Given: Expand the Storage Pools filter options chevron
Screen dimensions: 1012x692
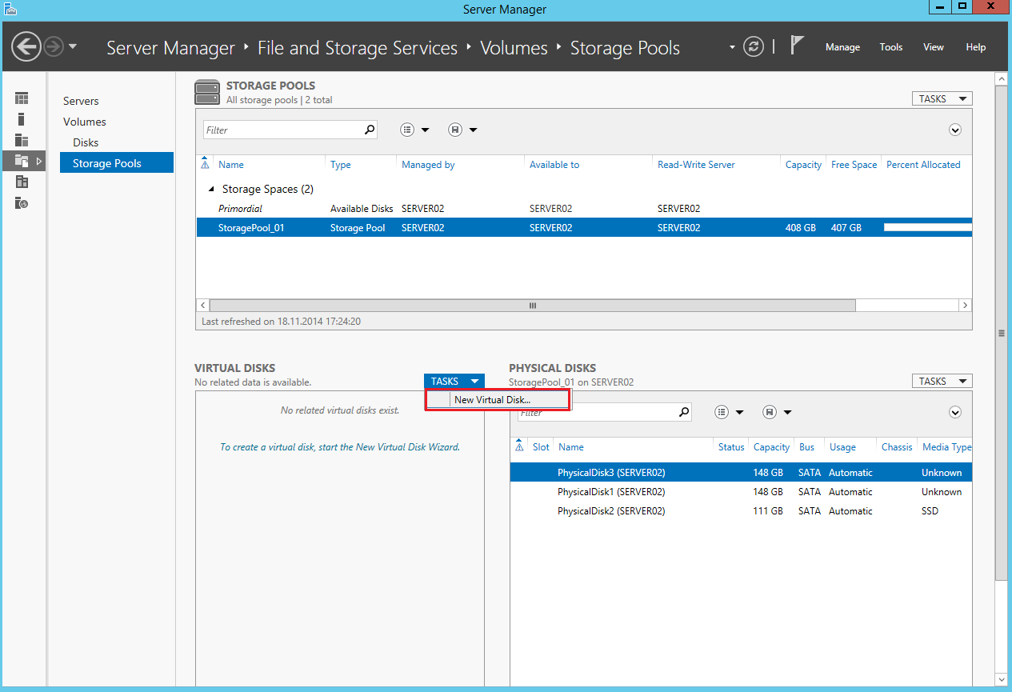Looking at the screenshot, I should (955, 130).
